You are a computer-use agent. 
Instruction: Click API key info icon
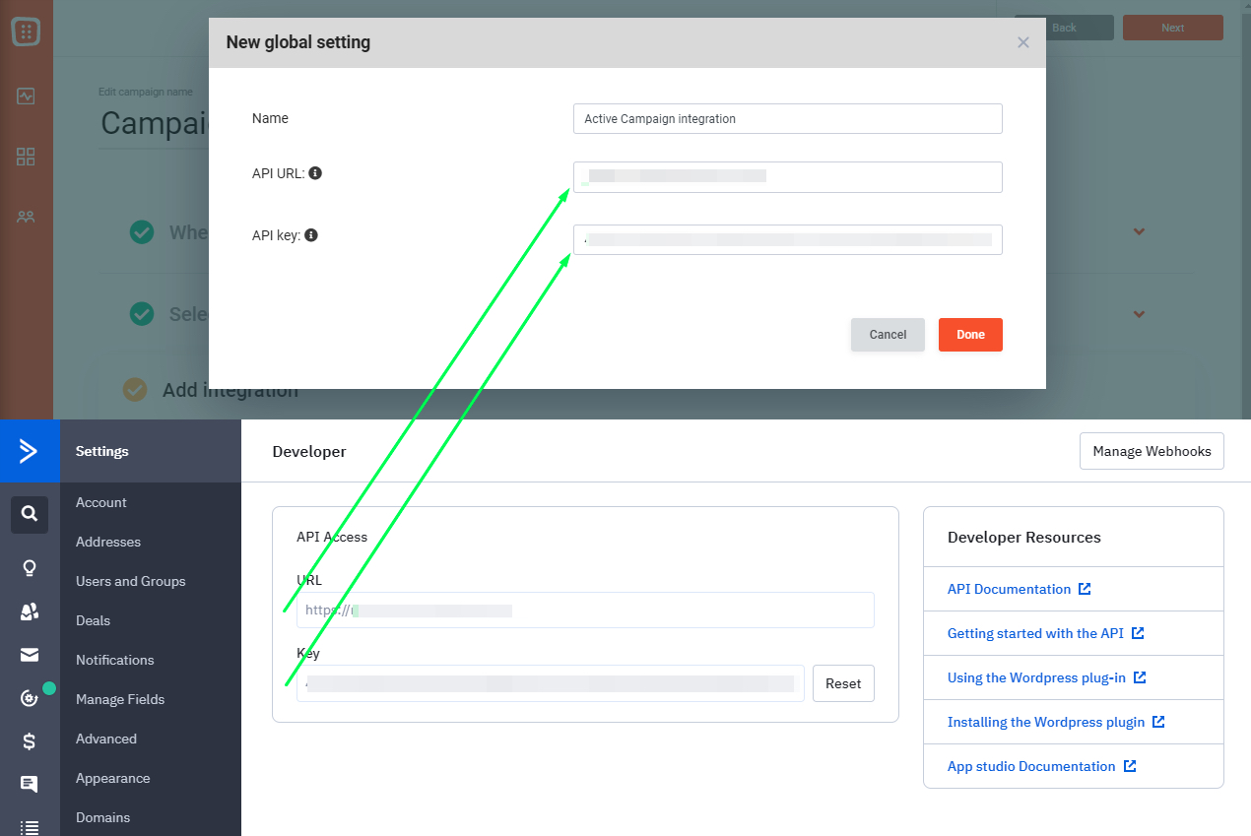(x=311, y=235)
